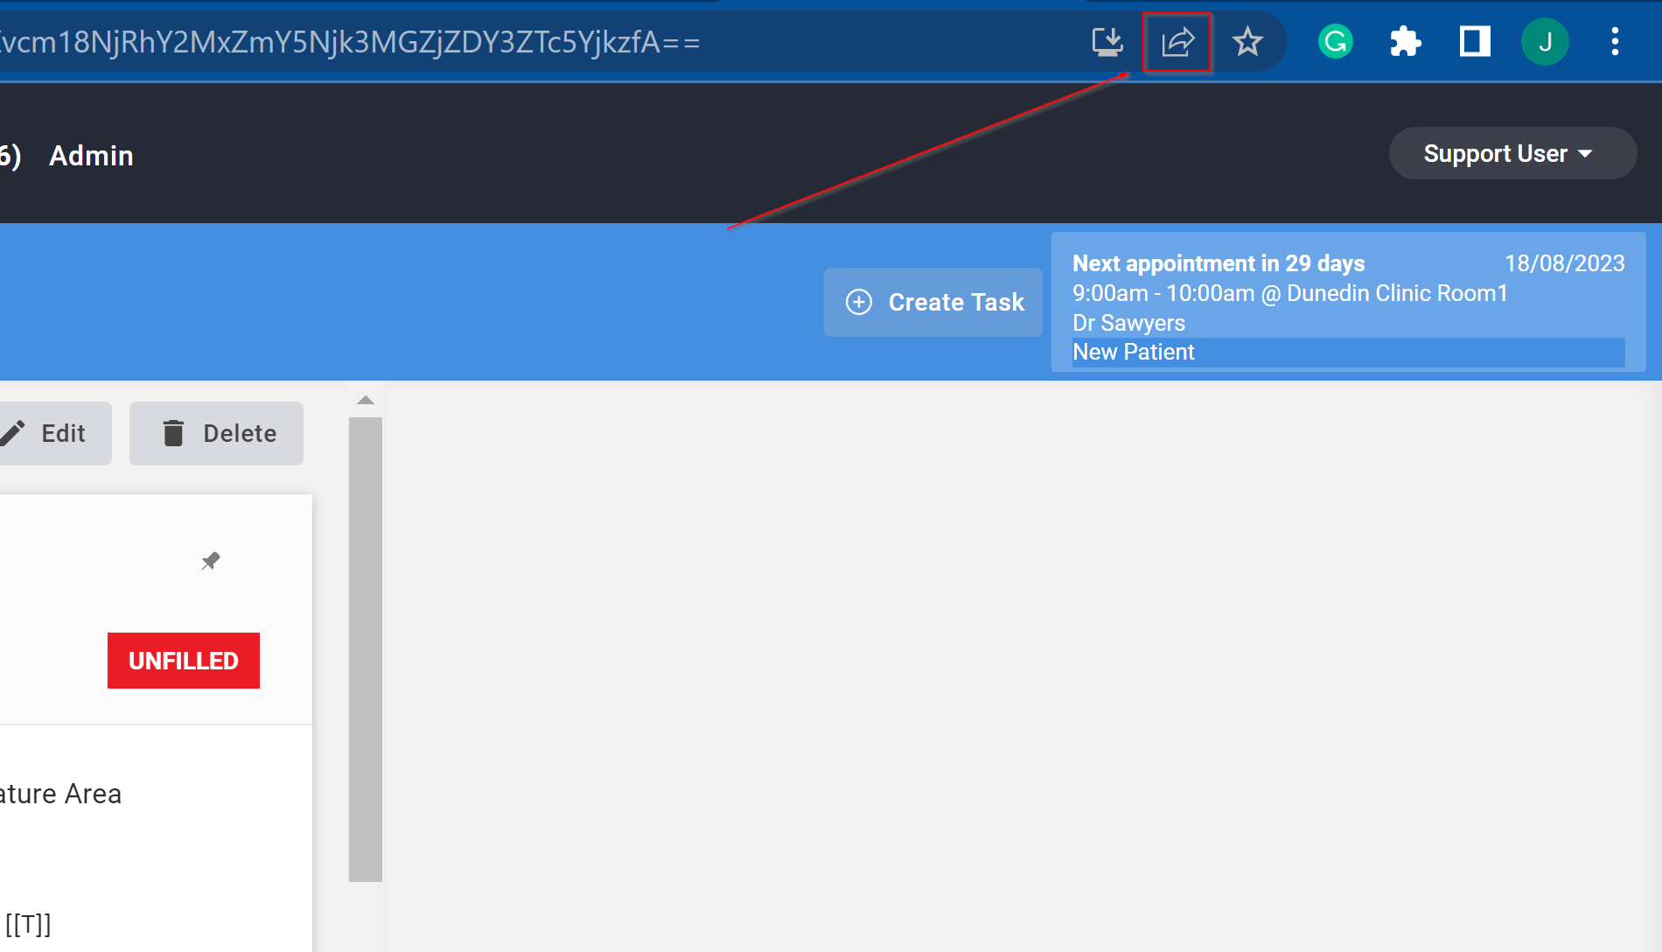The image size is (1662, 952).
Task: Click the share page icon in the toolbar
Action: pos(1177,41)
